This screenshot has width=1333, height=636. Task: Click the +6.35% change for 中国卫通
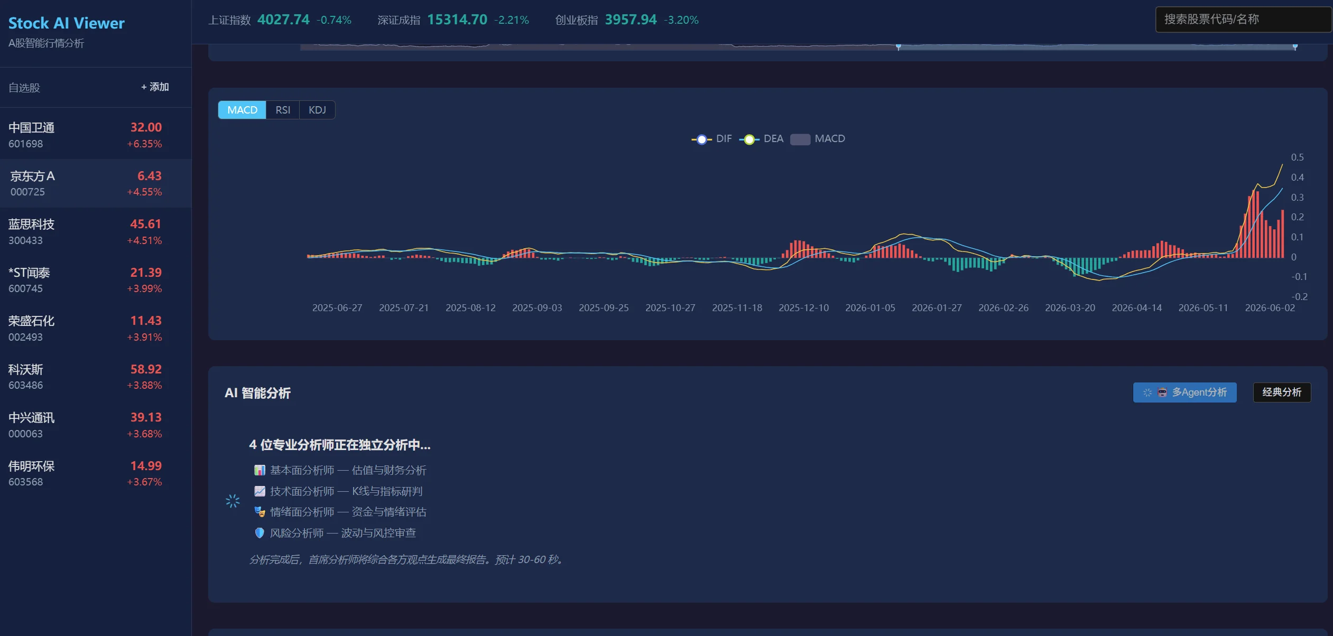[144, 144]
